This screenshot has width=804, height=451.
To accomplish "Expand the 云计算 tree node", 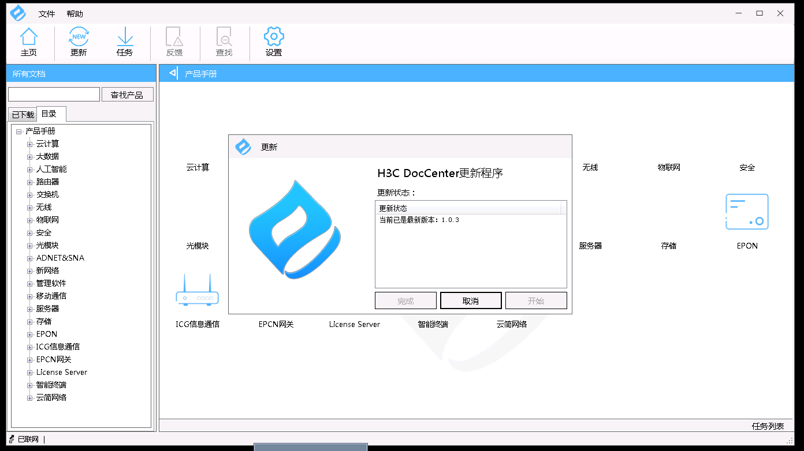I will click(30, 144).
